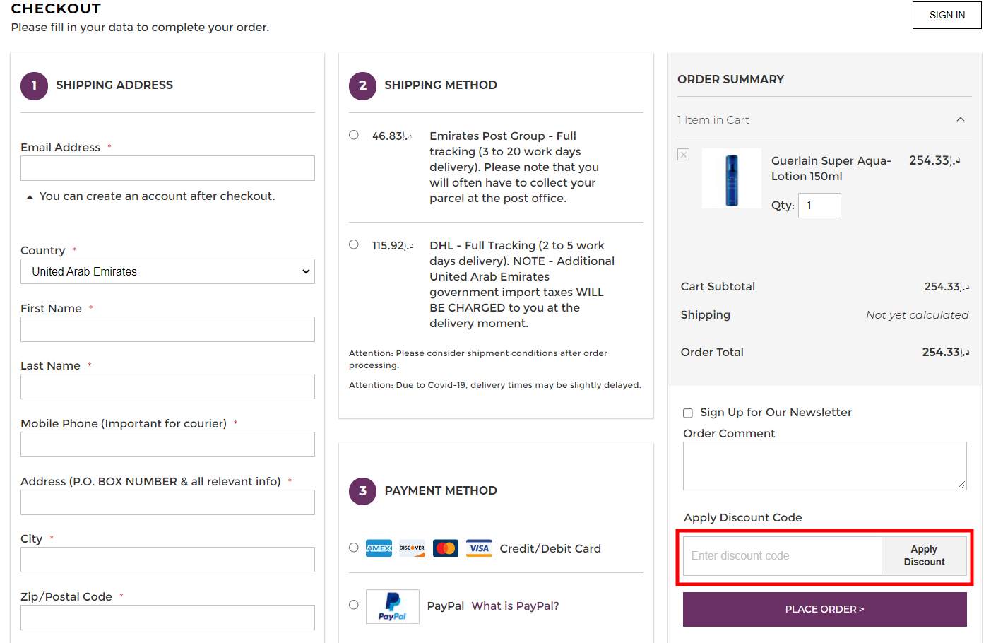991x643 pixels.
Task: Click the SIGN IN button
Action: [x=947, y=15]
